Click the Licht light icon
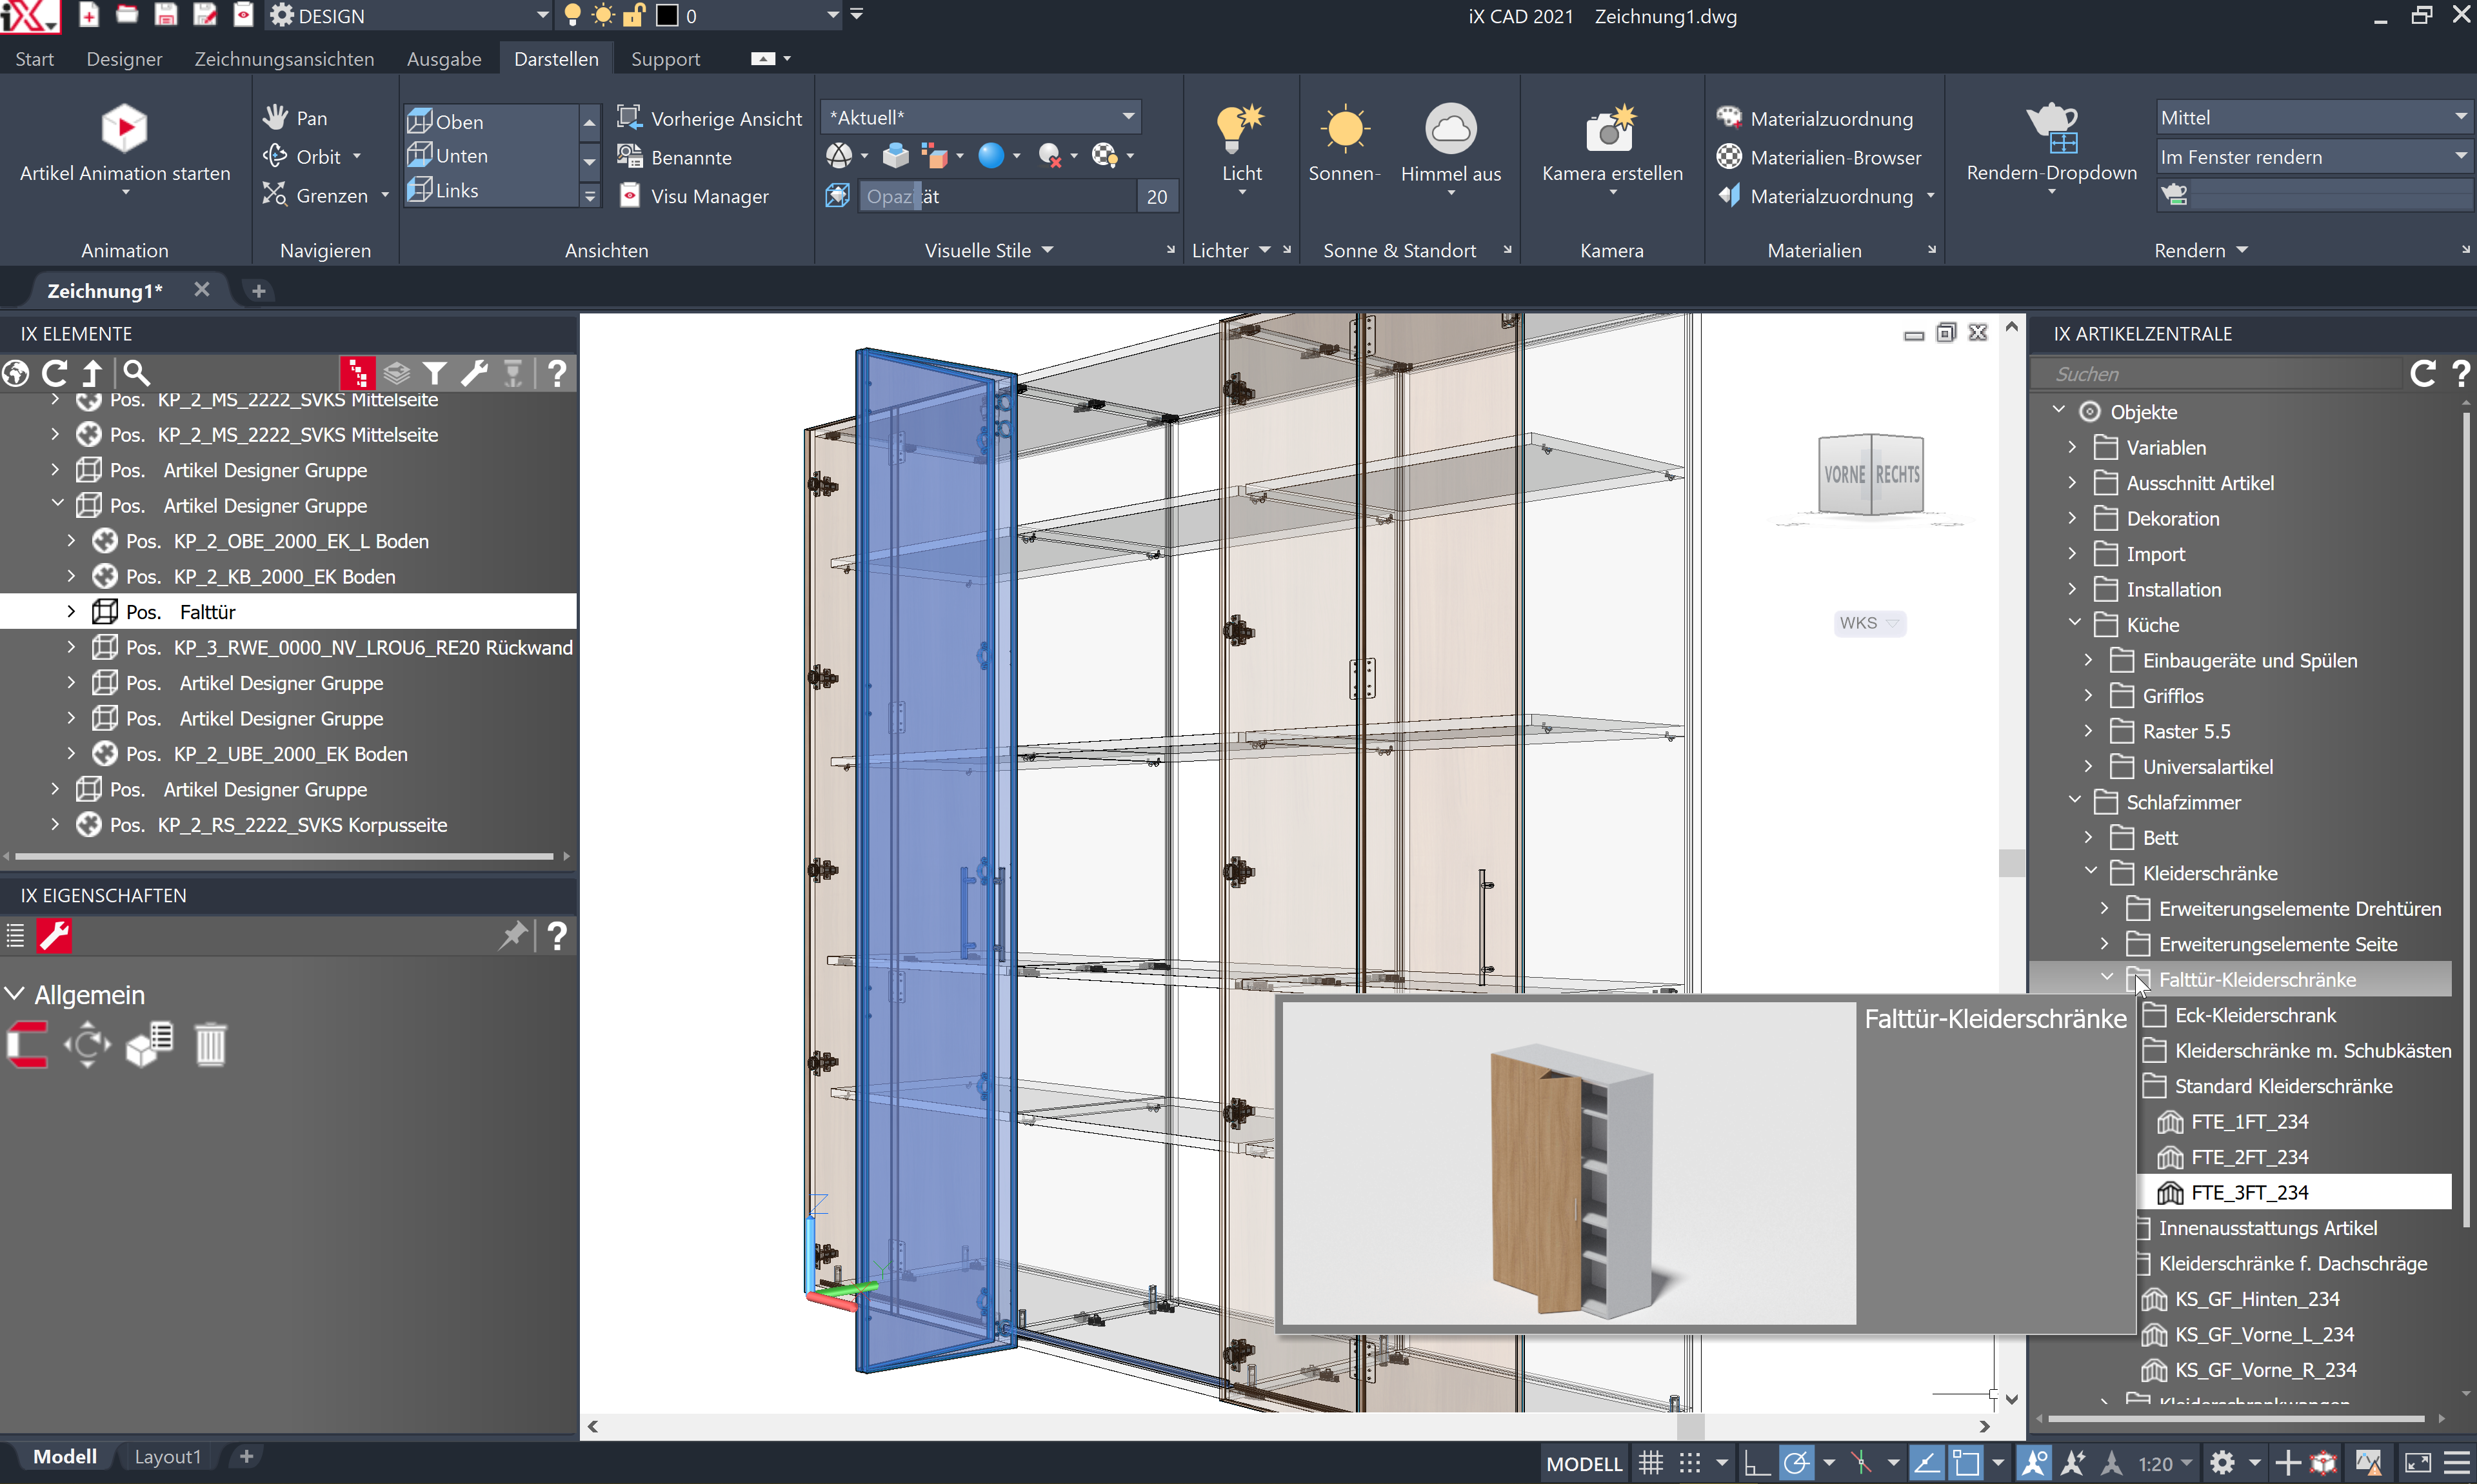 pyautogui.click(x=1241, y=128)
